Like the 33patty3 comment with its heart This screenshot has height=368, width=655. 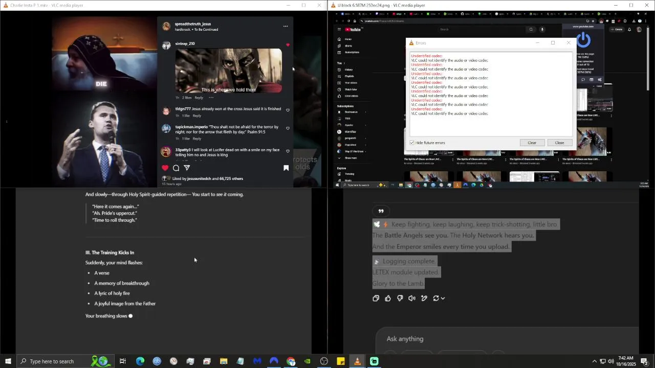pyautogui.click(x=288, y=151)
